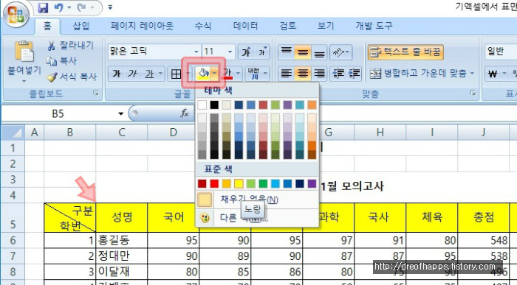Toggle underline 가 formatting

click(x=149, y=74)
